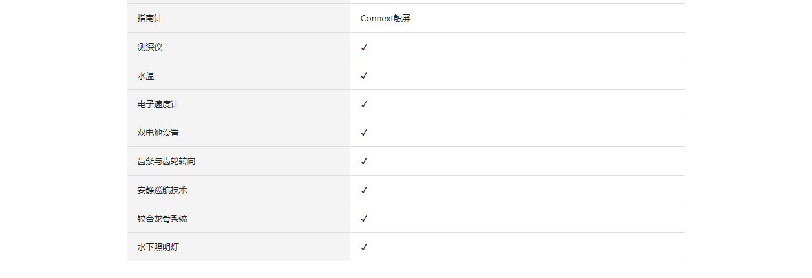
Task: Click the 水温 row label
Action: pos(145,76)
